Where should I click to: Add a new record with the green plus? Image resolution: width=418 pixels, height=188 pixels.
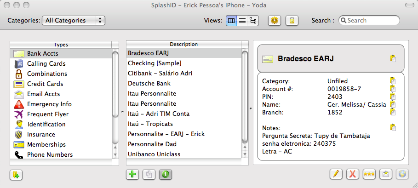tap(132, 174)
